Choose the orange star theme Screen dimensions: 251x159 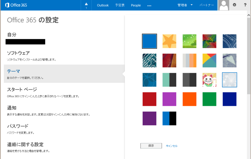(169, 41)
